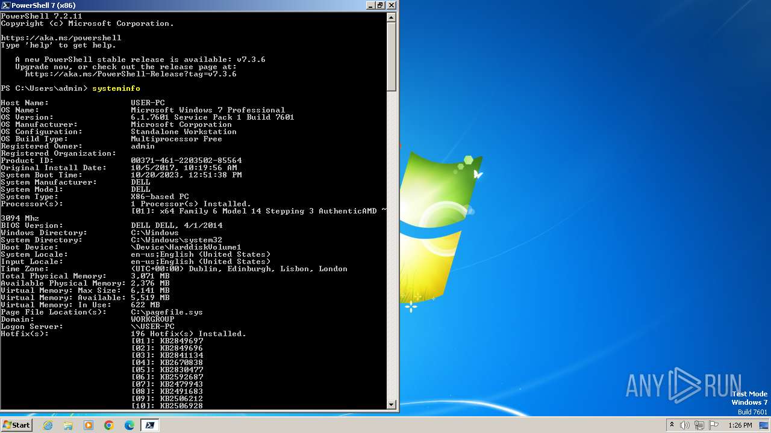This screenshot has width=771, height=433.
Task: Click Virtual Memory Max Size value 6,141 MB
Action: point(150,290)
